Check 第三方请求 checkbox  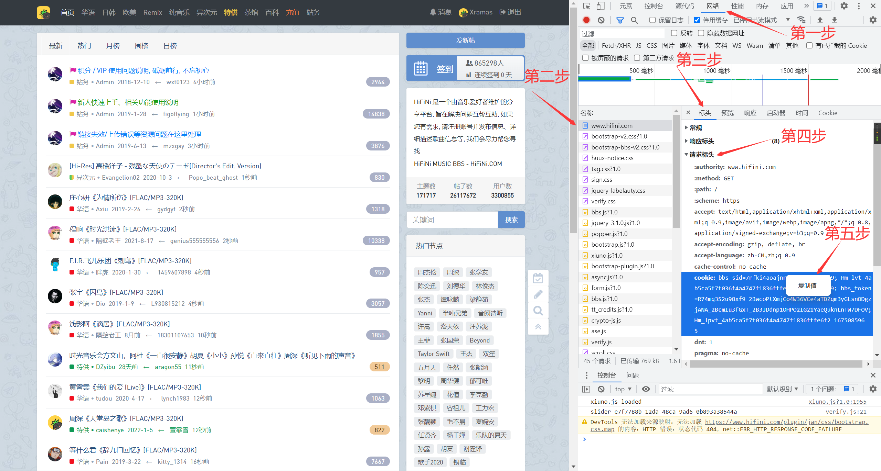[x=637, y=58]
